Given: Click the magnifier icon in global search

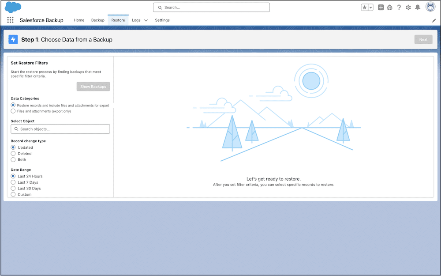Looking at the screenshot, I should [160, 8].
